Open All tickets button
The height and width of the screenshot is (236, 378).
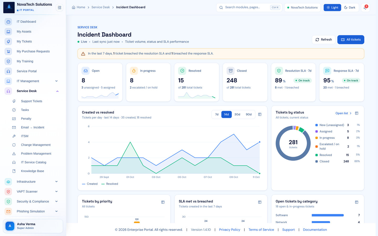(351, 40)
